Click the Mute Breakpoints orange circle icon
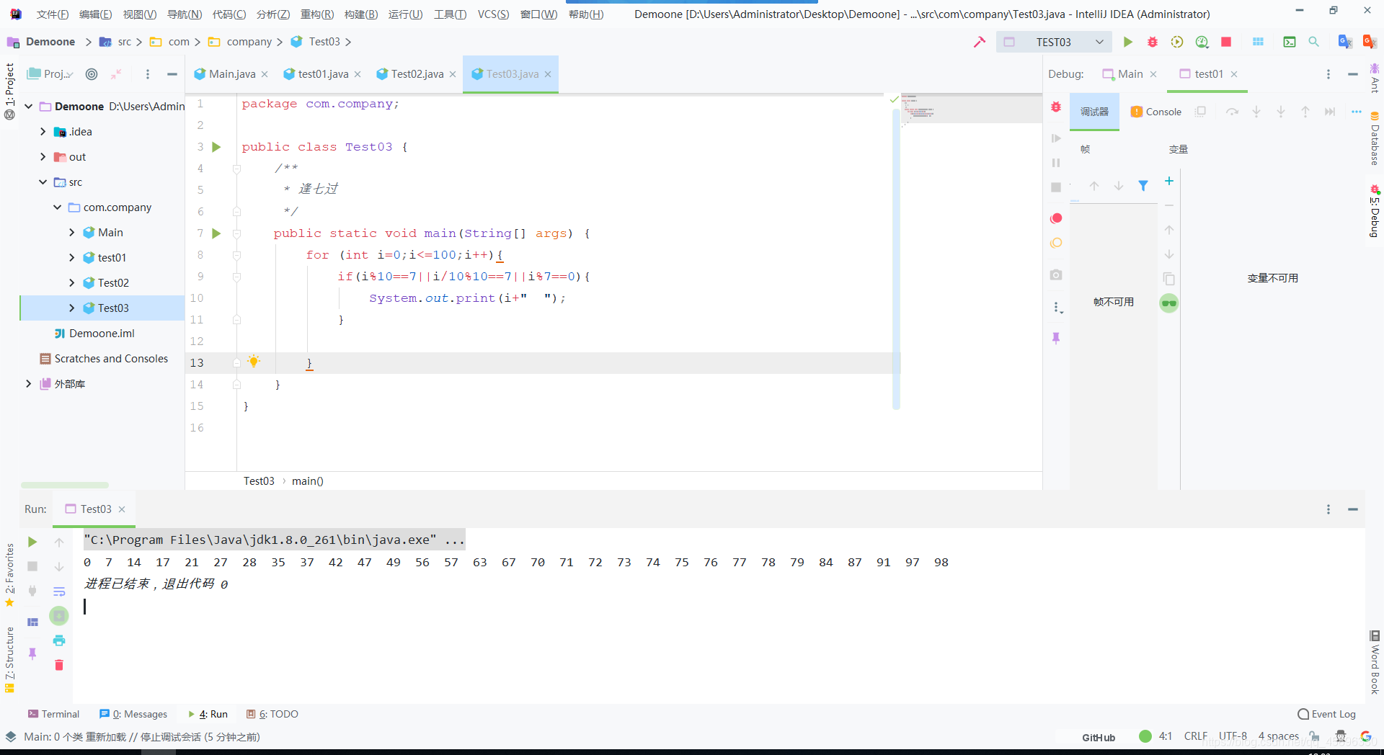 [x=1056, y=243]
